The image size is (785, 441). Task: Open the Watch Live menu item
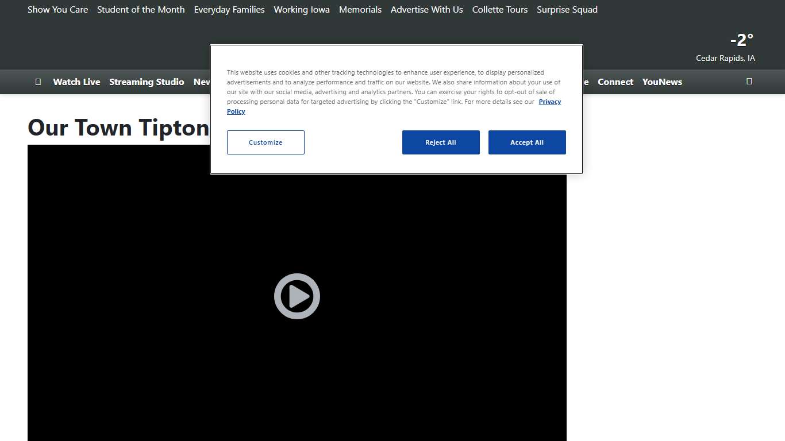76,82
